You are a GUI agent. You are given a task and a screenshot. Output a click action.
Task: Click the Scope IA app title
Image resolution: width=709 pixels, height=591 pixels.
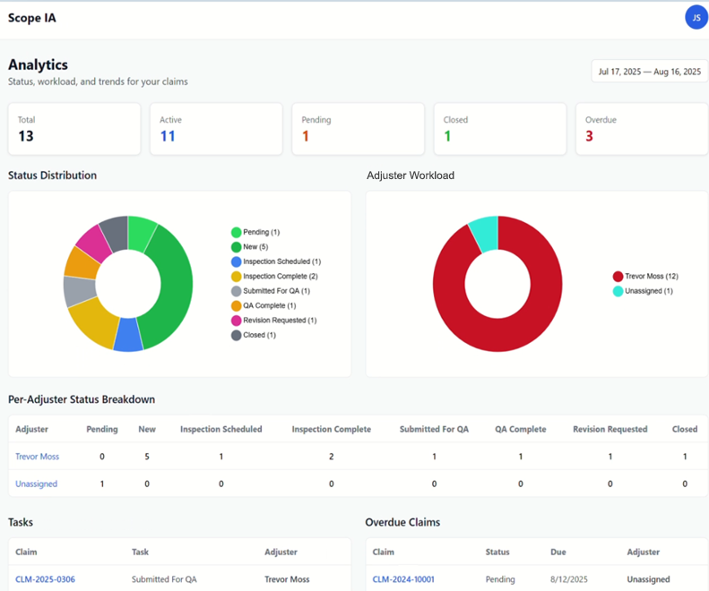coord(32,18)
